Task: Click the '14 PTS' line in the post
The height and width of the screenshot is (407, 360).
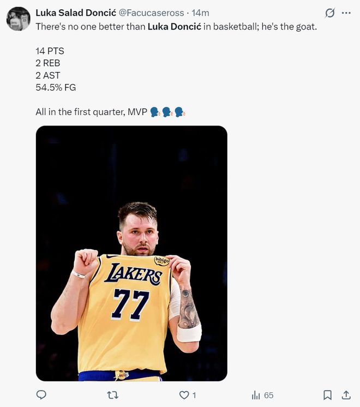Action: [50, 51]
